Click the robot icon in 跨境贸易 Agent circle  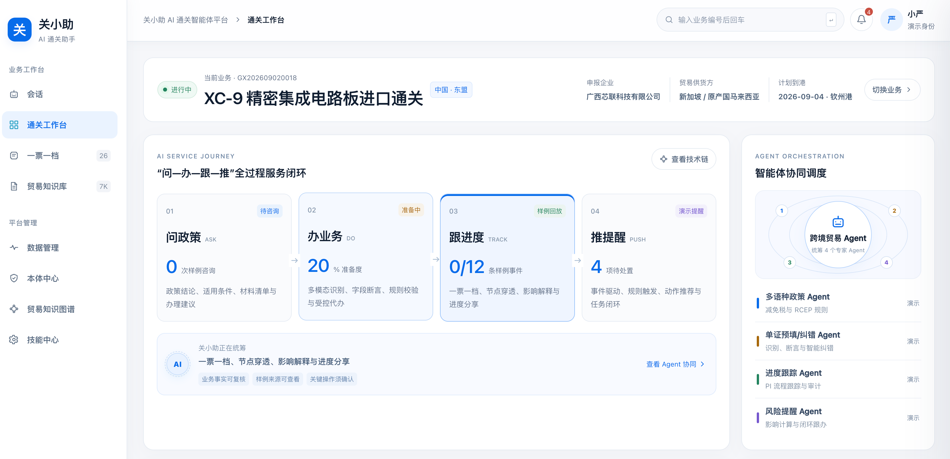click(838, 222)
